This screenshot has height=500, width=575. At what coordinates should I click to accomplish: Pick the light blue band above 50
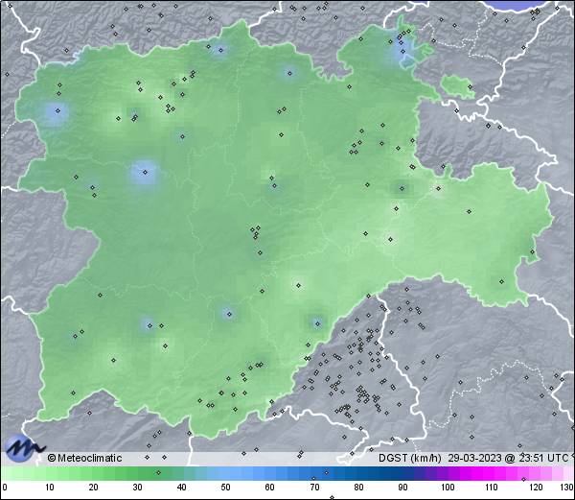pyautogui.click(x=225, y=473)
